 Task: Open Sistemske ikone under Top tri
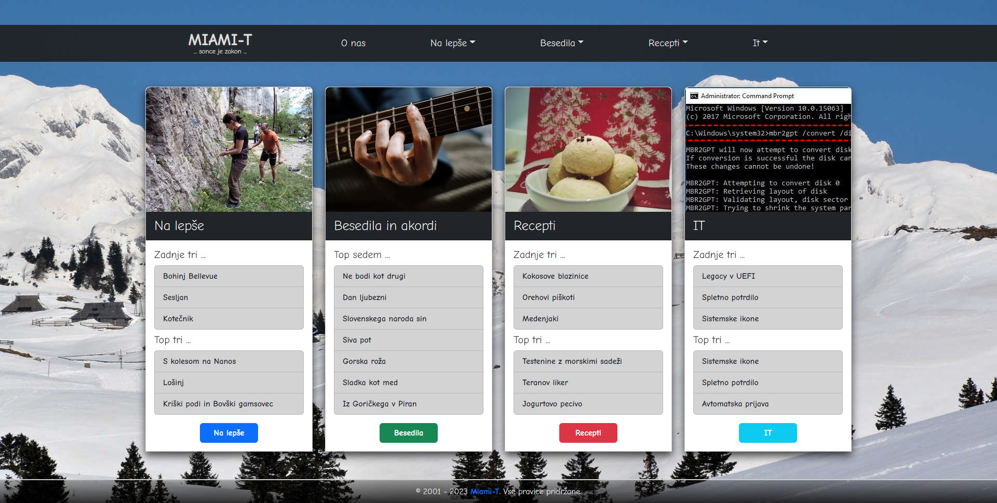tap(768, 361)
